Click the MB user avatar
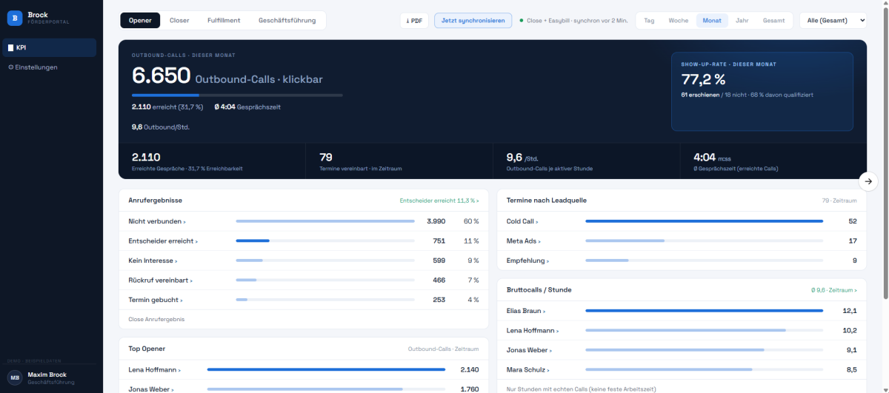The image size is (889, 393). point(15,377)
